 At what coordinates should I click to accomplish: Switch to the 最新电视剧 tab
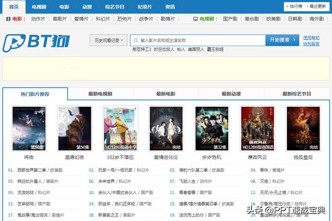coord(100,94)
